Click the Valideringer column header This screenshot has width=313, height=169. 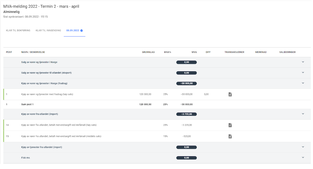click(x=287, y=52)
